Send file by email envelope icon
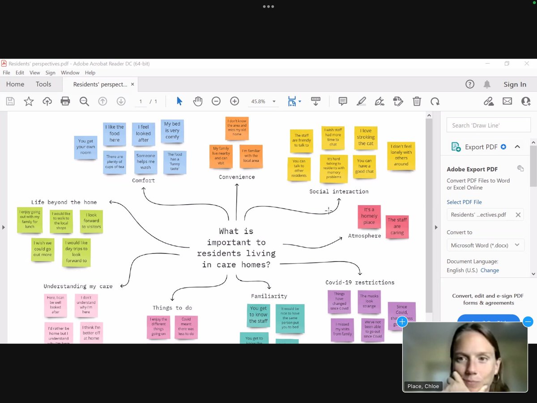This screenshot has height=403, width=537. pos(507,102)
